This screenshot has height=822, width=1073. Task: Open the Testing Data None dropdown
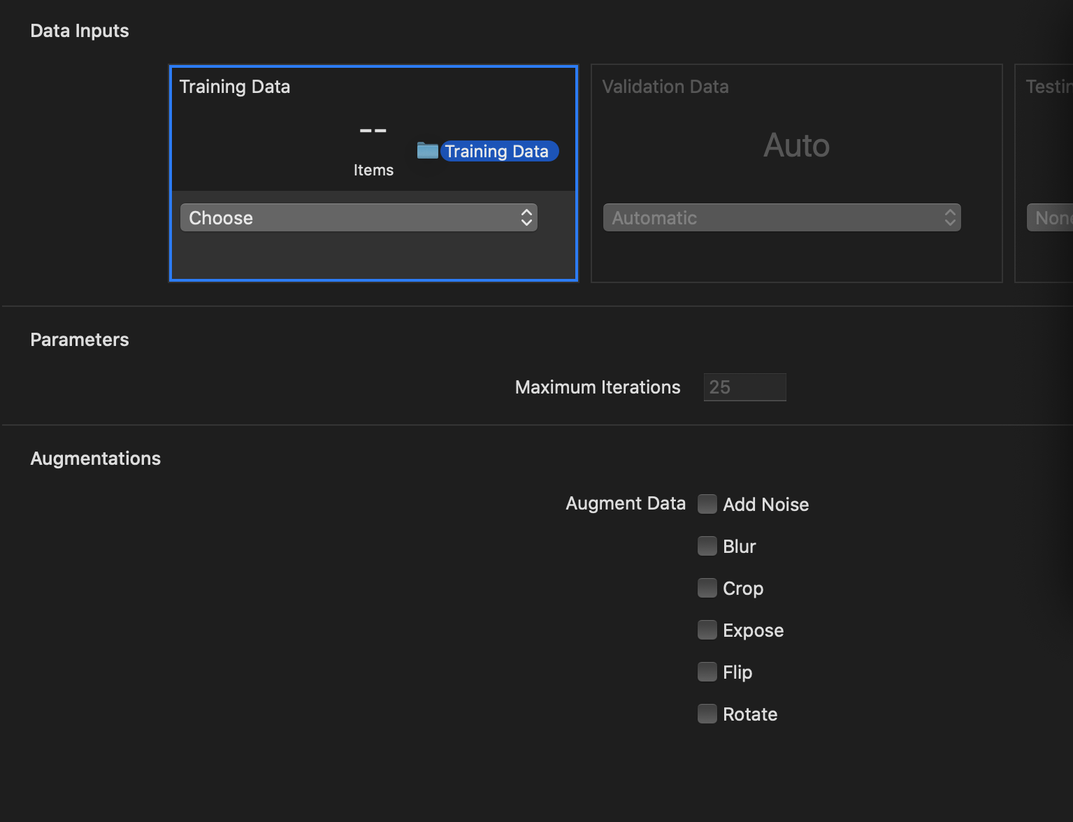click(1049, 217)
